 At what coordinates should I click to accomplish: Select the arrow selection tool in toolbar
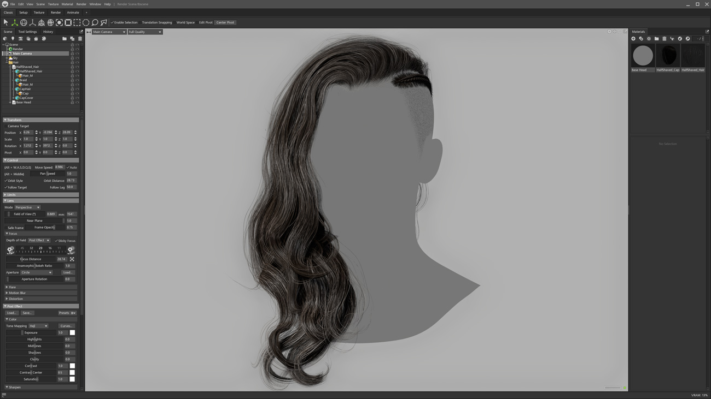click(x=5, y=22)
